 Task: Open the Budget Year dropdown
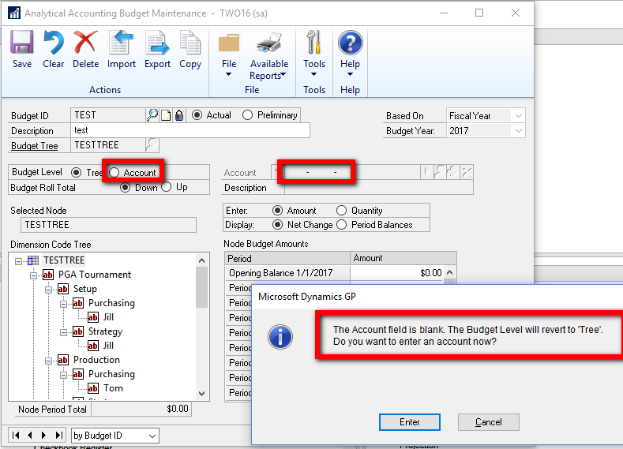click(x=518, y=131)
